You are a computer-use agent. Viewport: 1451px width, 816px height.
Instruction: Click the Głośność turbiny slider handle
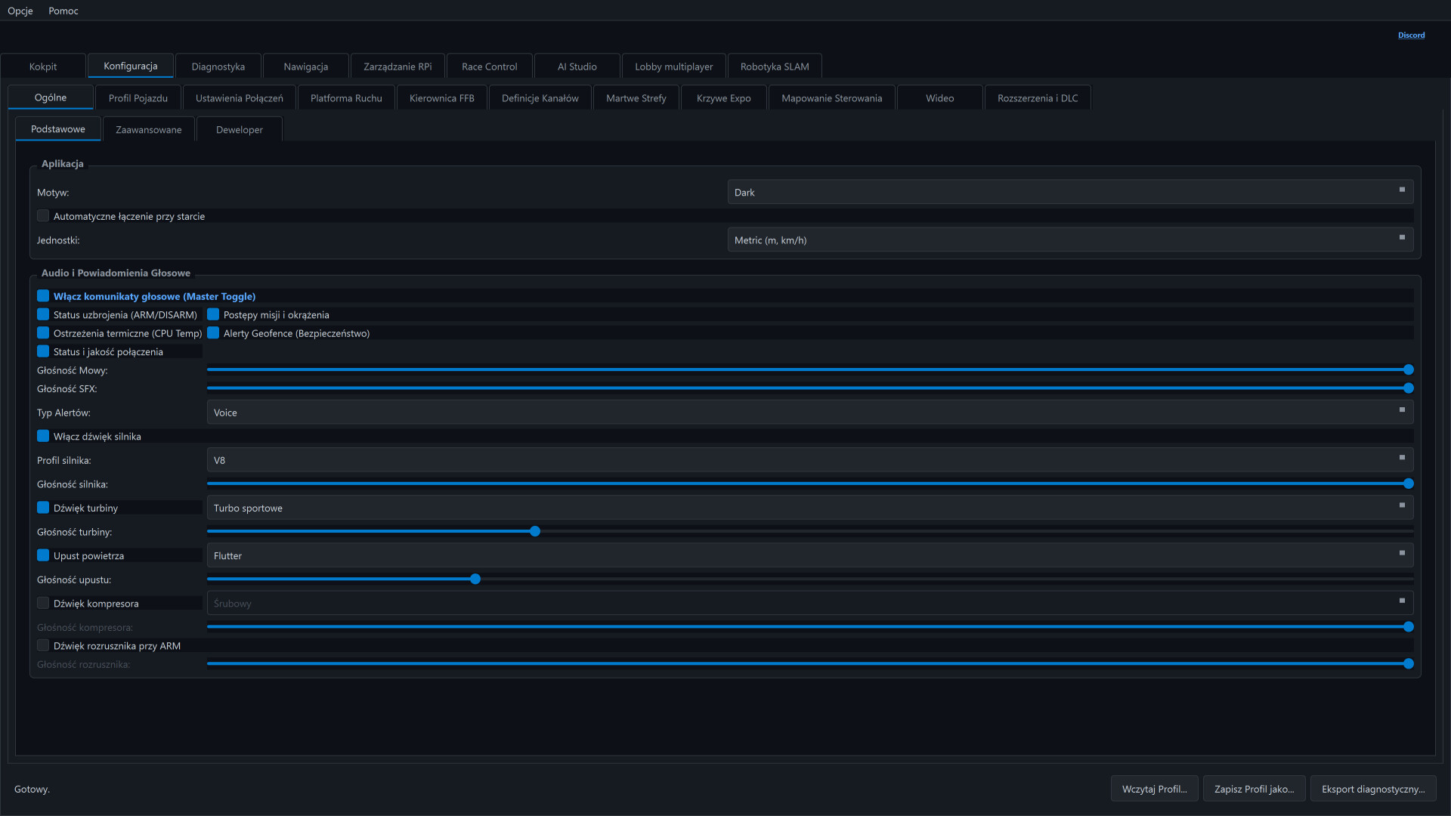[535, 531]
